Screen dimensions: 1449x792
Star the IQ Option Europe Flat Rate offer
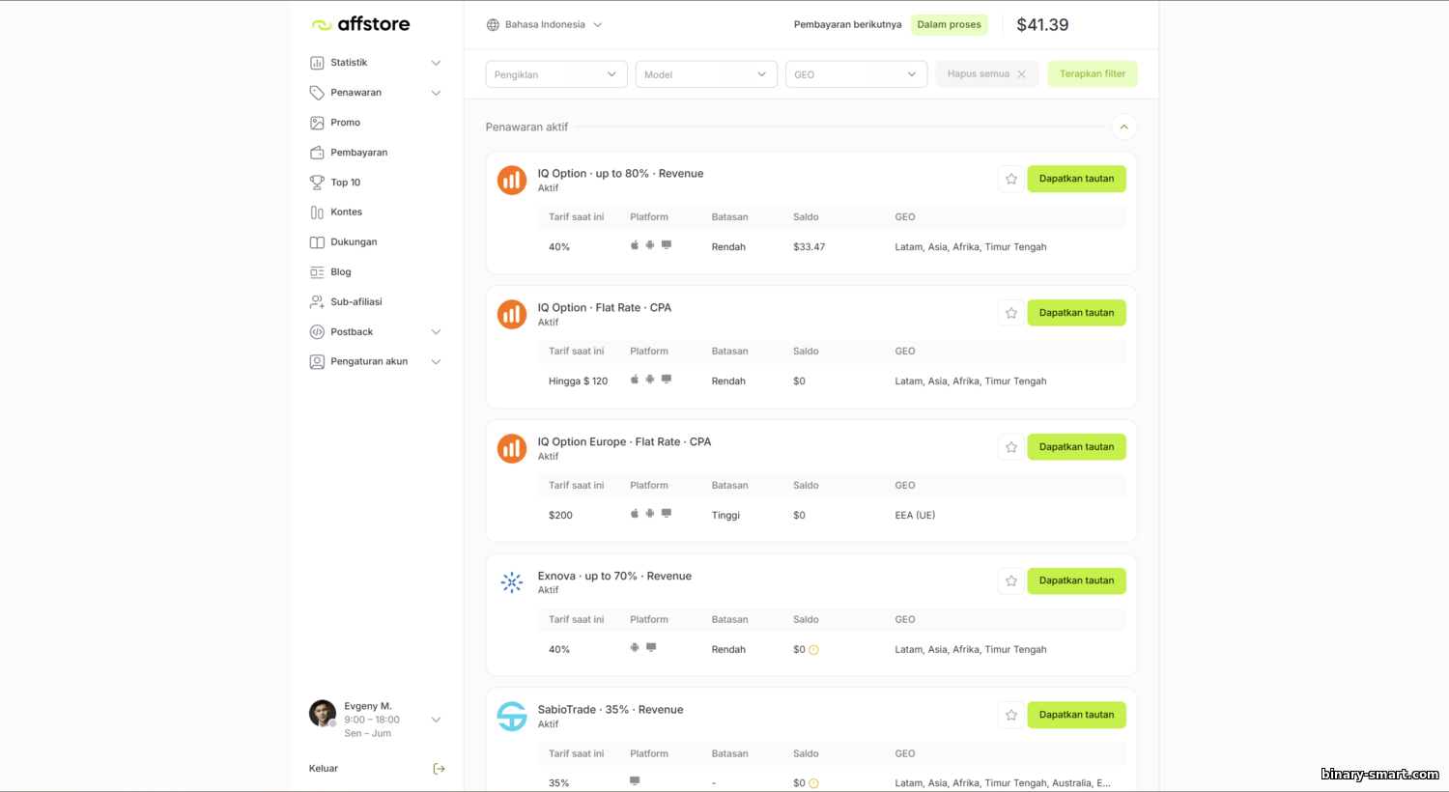click(1011, 447)
